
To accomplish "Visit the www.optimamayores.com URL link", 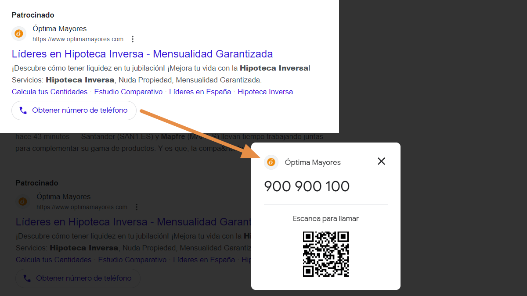I will (78, 39).
